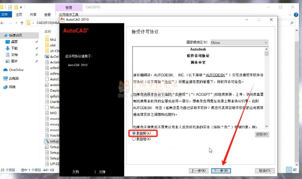Switch Explorer to details view icon

(289, 170)
